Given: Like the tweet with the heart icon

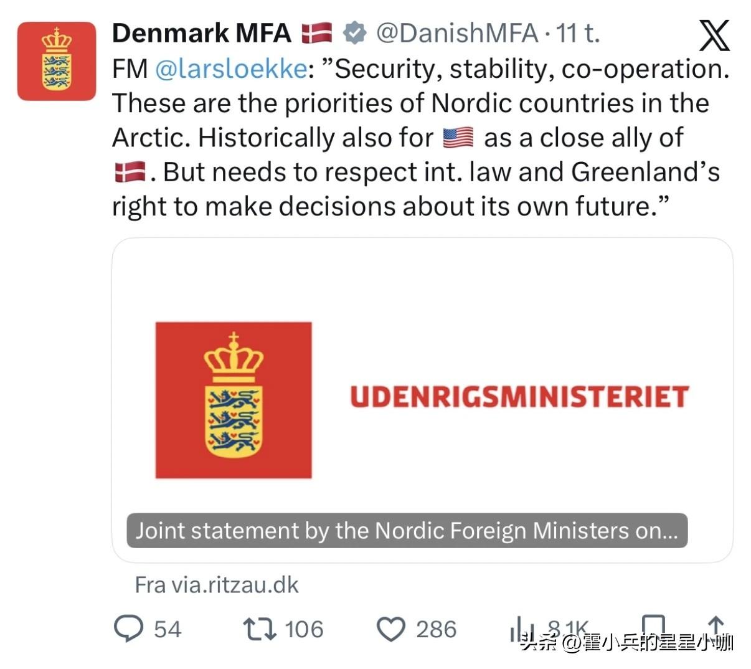Looking at the screenshot, I should click(392, 629).
